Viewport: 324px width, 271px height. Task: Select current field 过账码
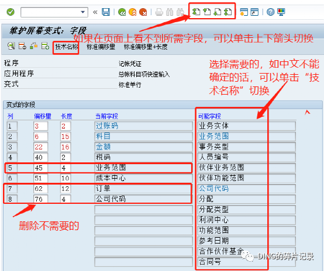tap(143, 126)
